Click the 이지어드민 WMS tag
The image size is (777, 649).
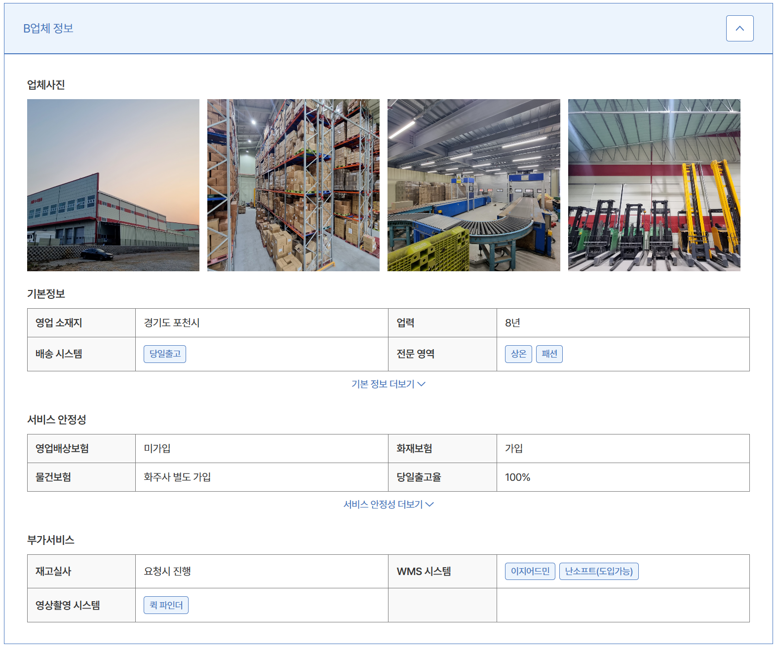[530, 572]
